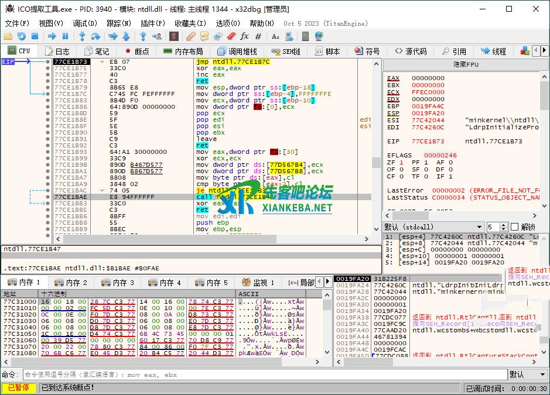The width and height of the screenshot is (550, 395).
Task: Switch to the 断点 tab
Action: tap(136, 51)
